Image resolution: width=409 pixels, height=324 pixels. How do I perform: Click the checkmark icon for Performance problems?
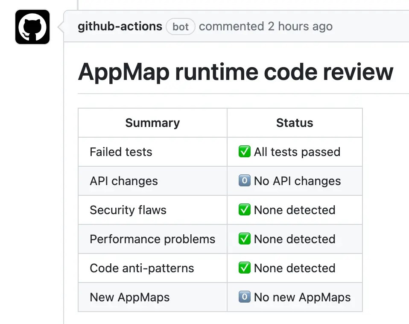(244, 239)
